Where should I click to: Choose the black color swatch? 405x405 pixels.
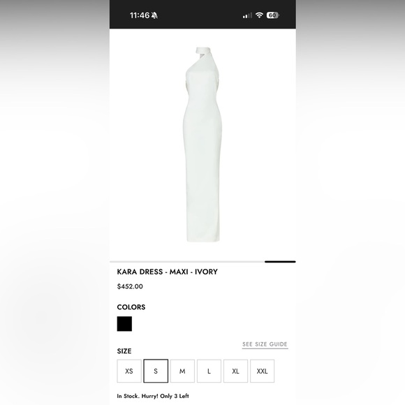coord(124,323)
